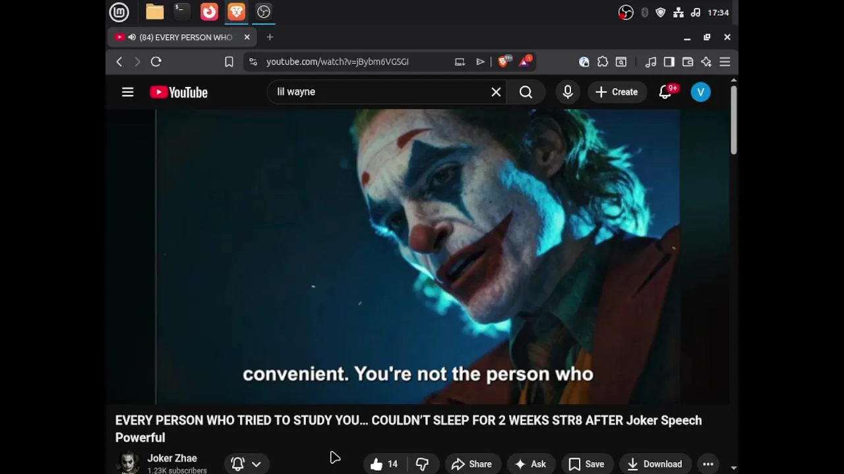Dislike this video

423,464
